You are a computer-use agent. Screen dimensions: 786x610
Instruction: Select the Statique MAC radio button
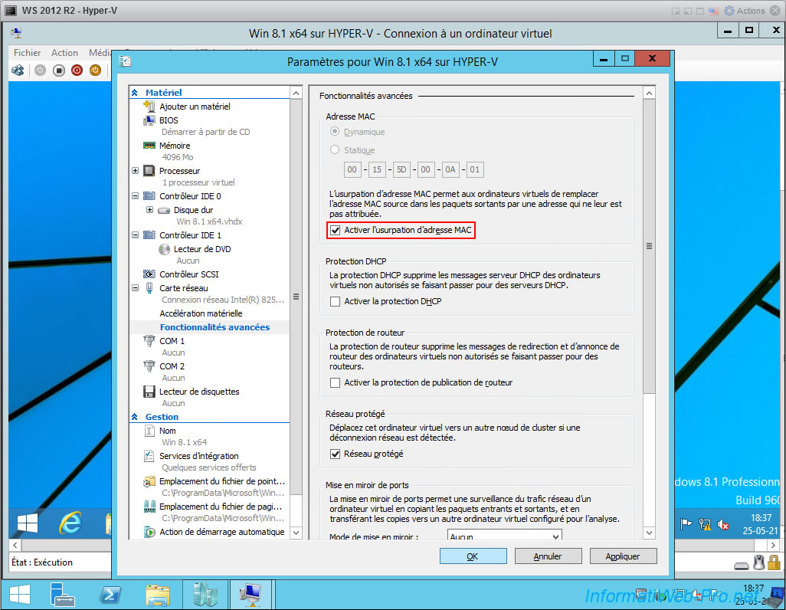click(335, 149)
